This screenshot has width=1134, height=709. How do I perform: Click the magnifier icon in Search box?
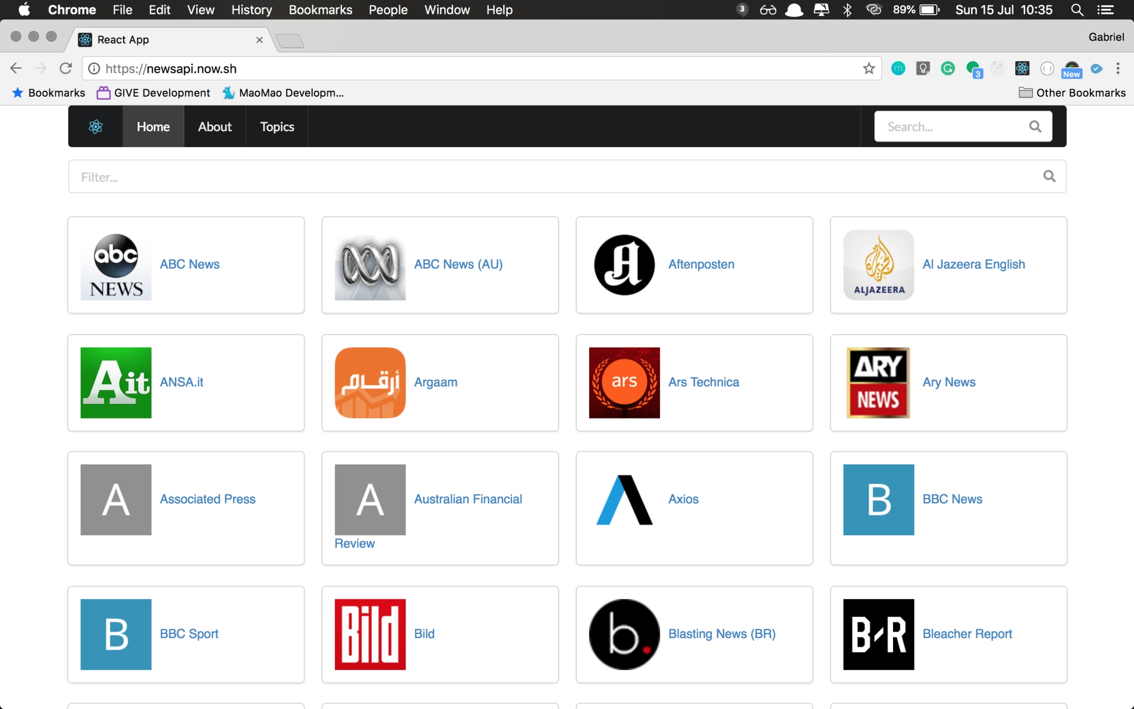coord(1035,127)
